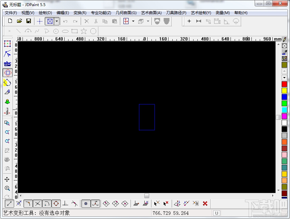This screenshot has width=290, height=219.
Task: Open the 文件(F) menu
Action: pyautogui.click(x=11, y=13)
